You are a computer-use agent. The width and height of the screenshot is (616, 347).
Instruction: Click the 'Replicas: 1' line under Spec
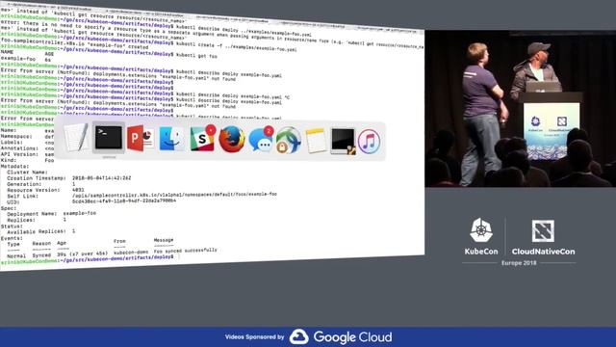tap(37, 220)
